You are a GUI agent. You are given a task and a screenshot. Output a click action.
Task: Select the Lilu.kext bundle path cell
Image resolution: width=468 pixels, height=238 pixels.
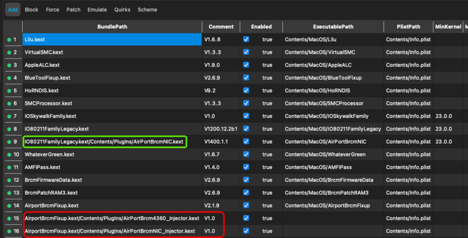[112, 39]
